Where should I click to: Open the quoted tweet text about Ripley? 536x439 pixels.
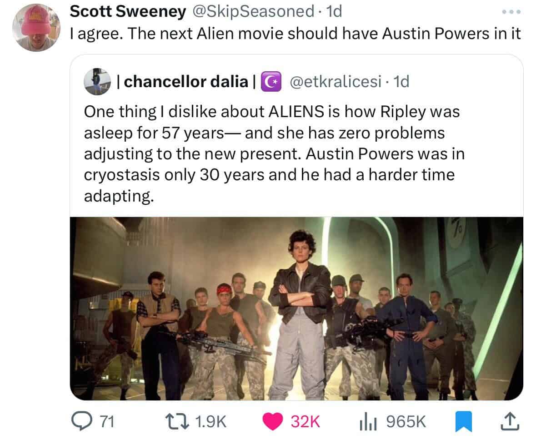coord(275,153)
